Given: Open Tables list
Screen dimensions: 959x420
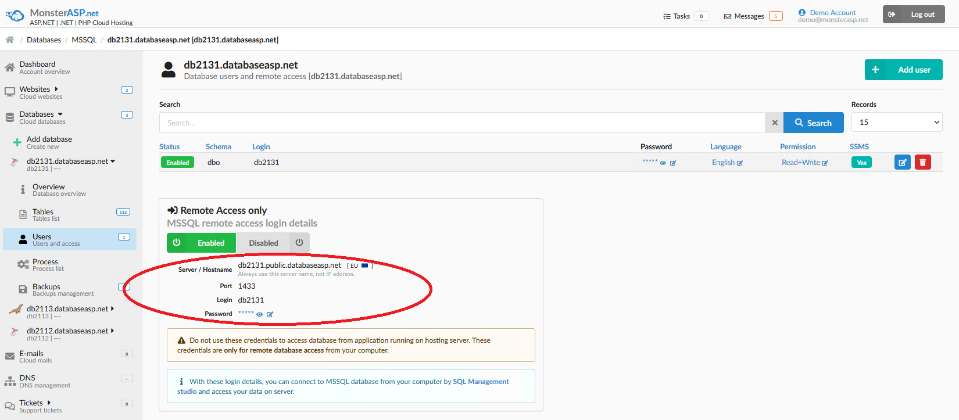Looking at the screenshot, I should click(46, 215).
